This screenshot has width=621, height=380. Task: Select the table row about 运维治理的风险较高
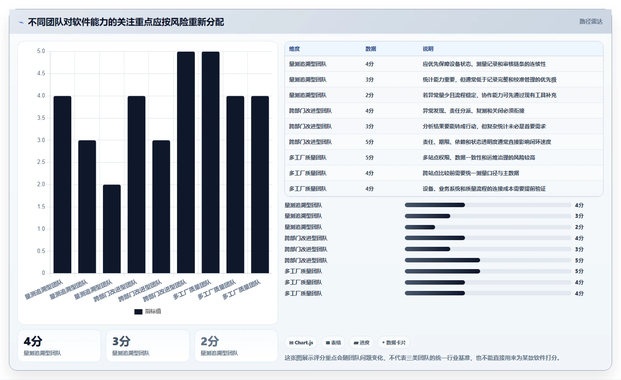(x=444, y=158)
